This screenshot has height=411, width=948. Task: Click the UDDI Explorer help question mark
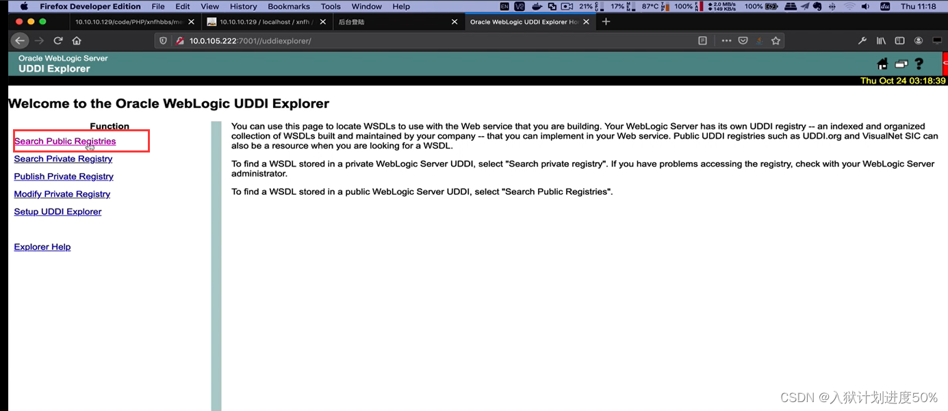pos(919,64)
